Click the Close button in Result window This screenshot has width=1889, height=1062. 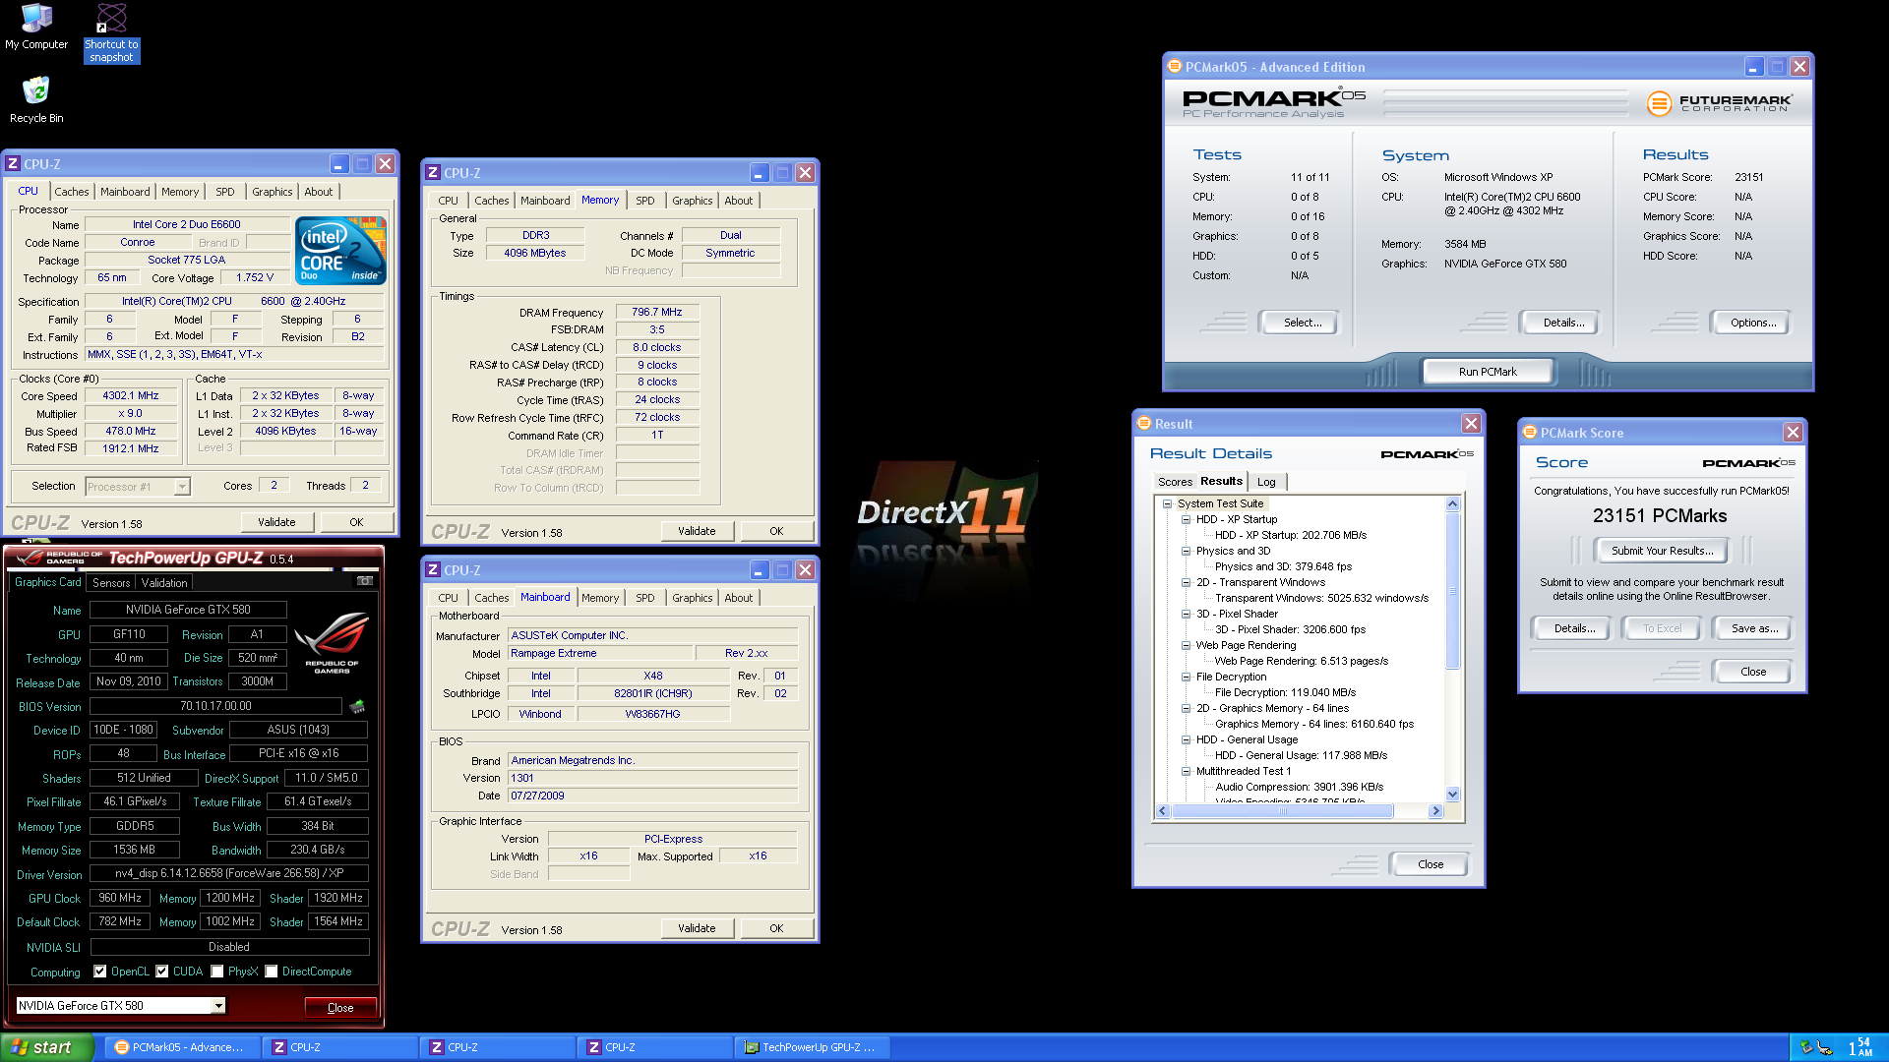coord(1431,864)
